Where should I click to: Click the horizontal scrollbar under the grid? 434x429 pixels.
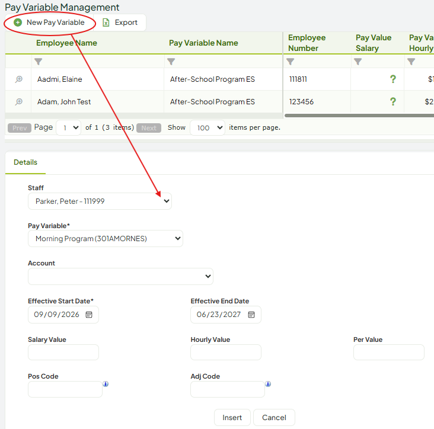[x=359, y=116]
